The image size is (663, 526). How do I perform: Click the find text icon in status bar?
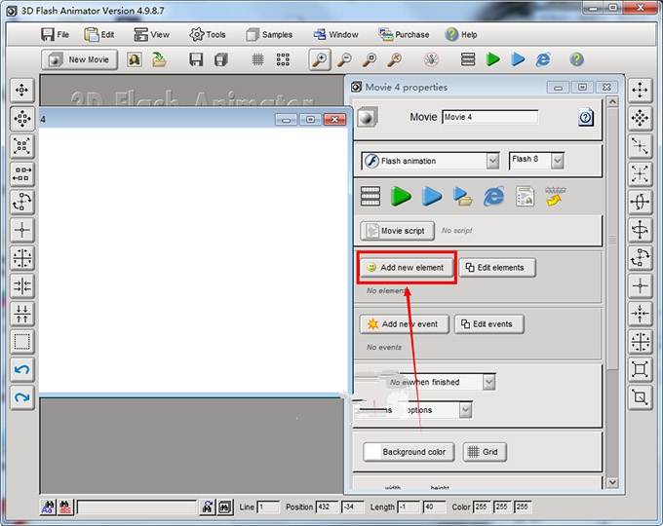coord(48,507)
